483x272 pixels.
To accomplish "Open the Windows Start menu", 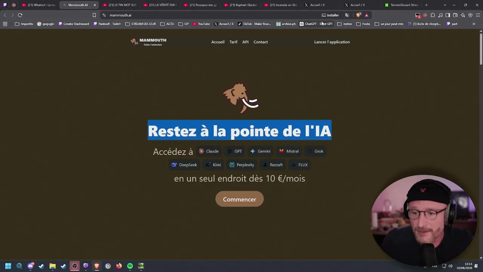I will (8, 266).
